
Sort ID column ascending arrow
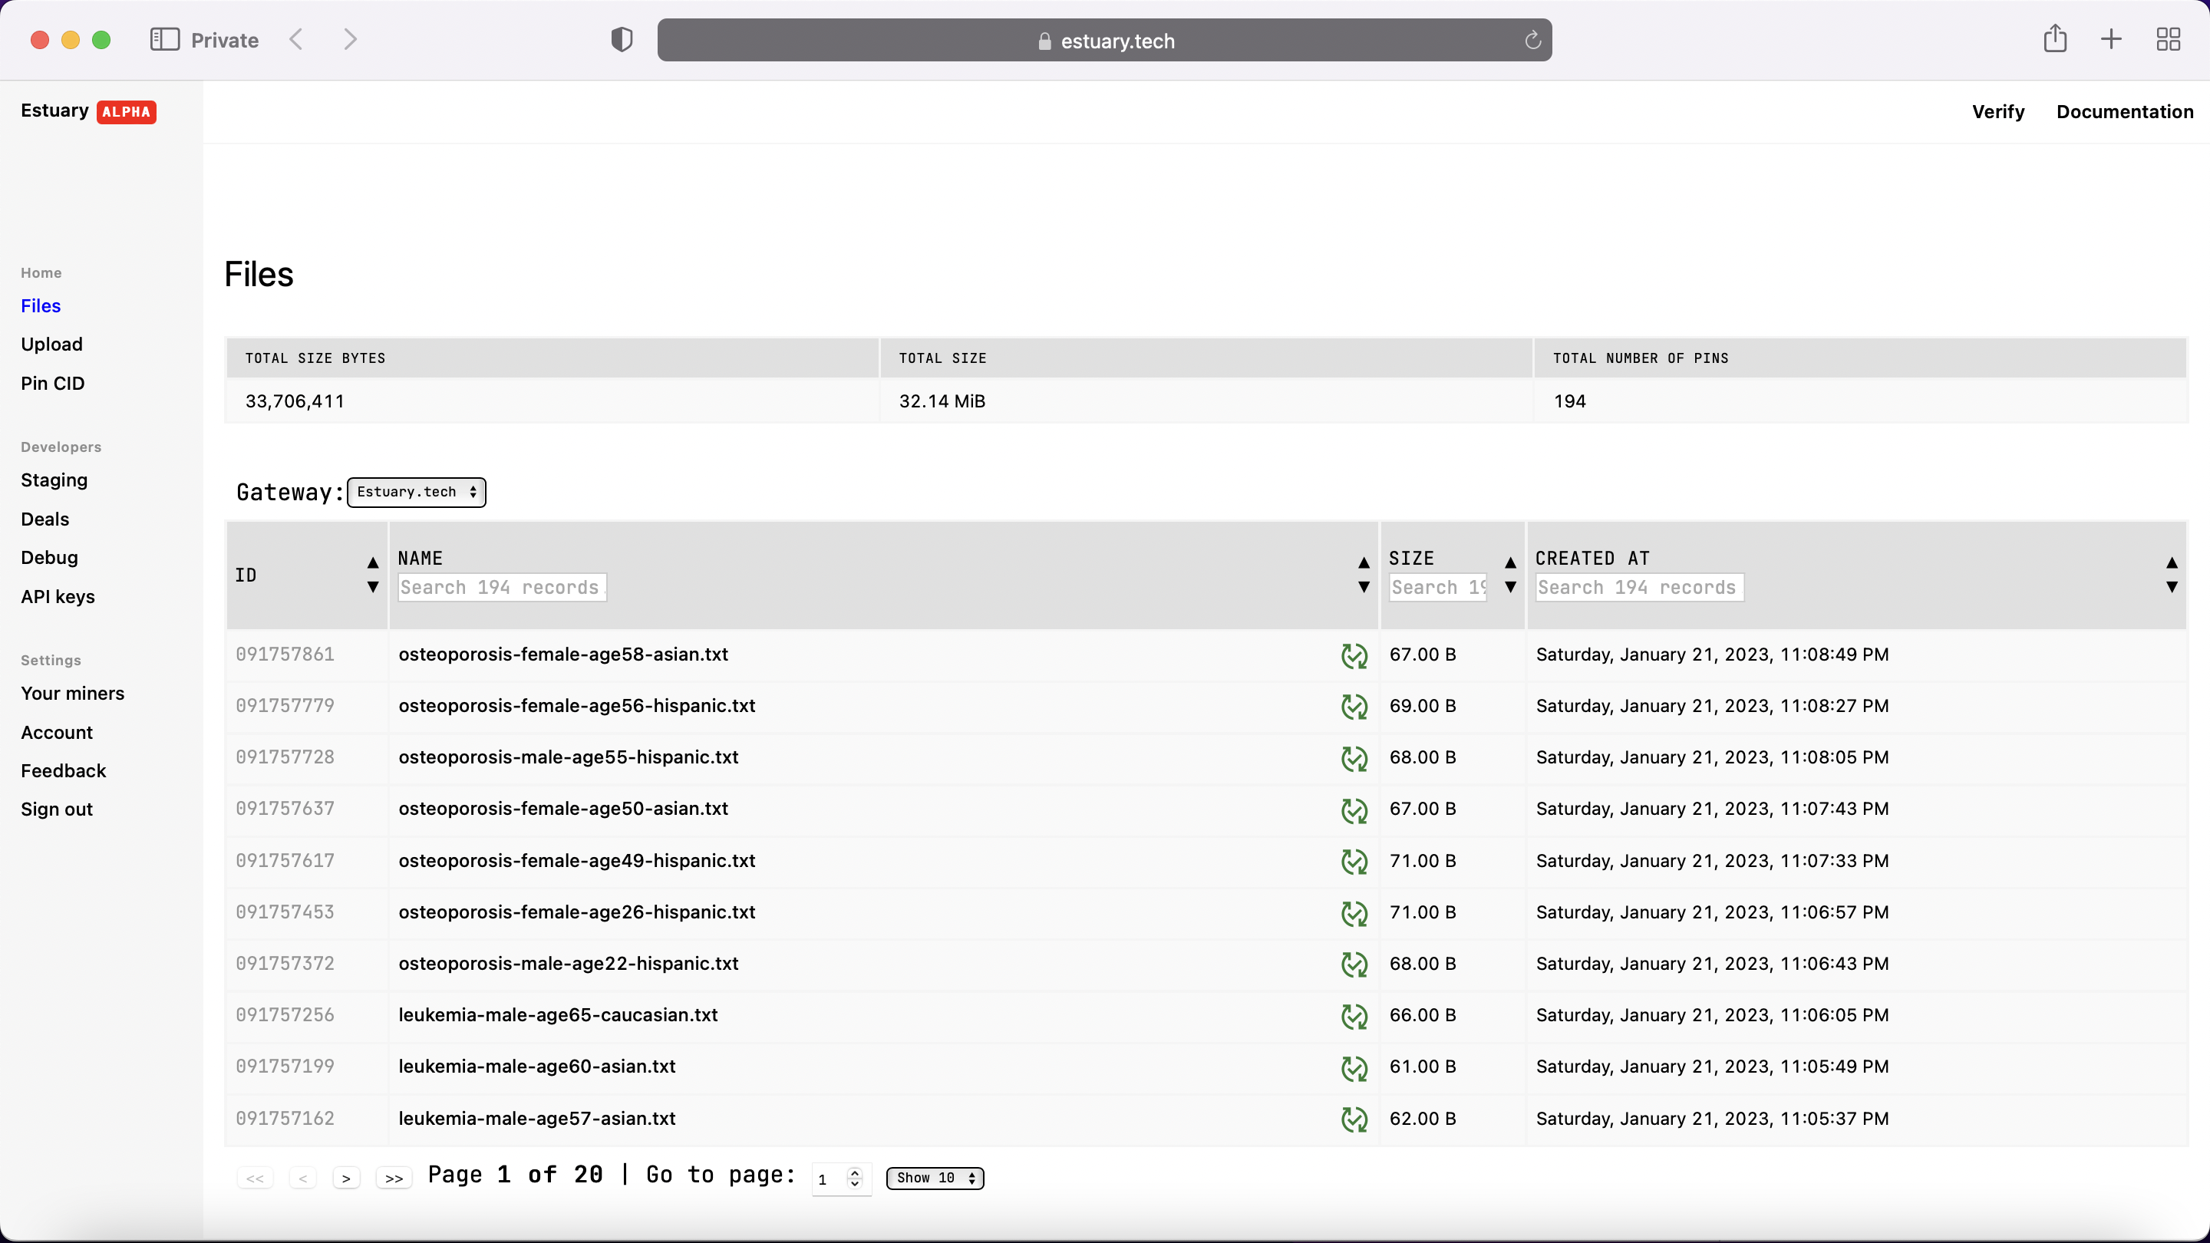372,562
